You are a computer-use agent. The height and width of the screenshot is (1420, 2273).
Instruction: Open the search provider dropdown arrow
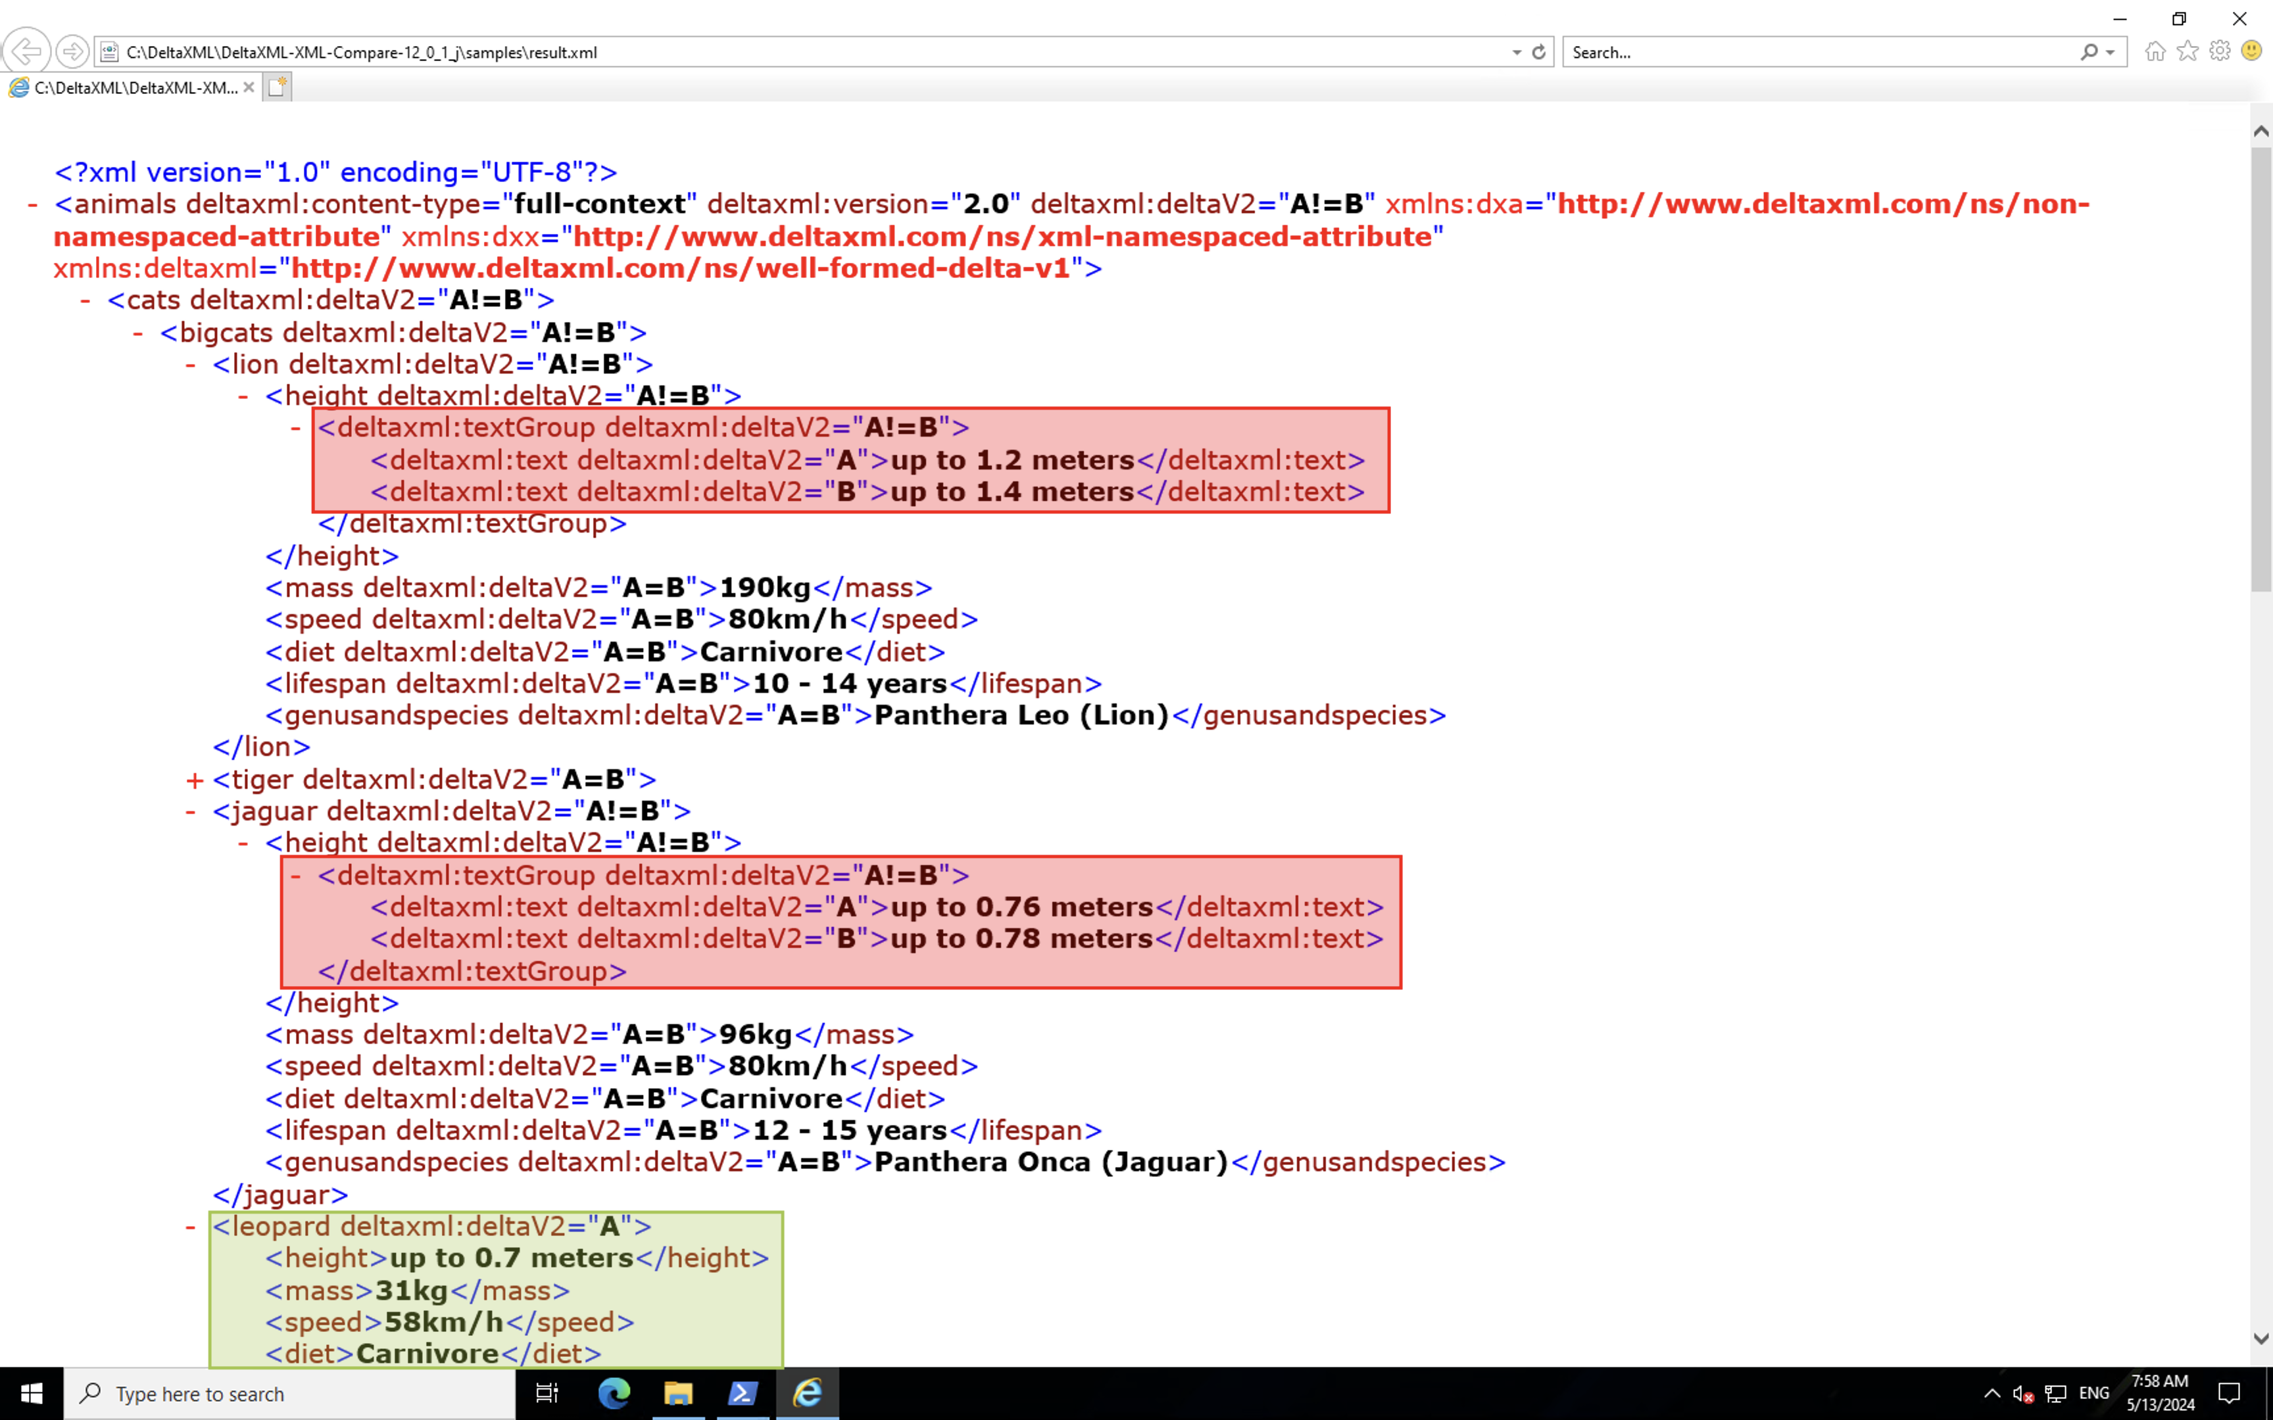2110,53
